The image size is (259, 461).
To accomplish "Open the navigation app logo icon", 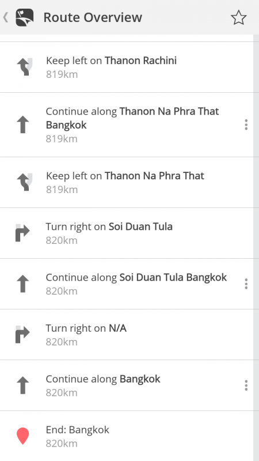I will coord(24,17).
